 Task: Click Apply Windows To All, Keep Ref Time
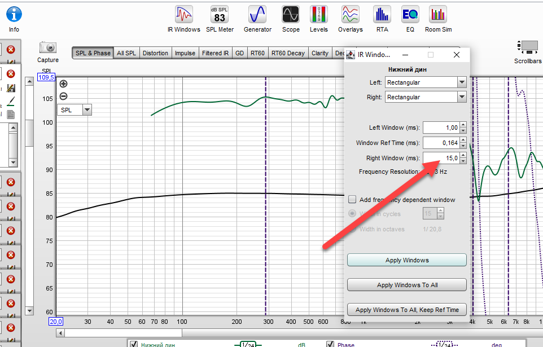click(407, 310)
